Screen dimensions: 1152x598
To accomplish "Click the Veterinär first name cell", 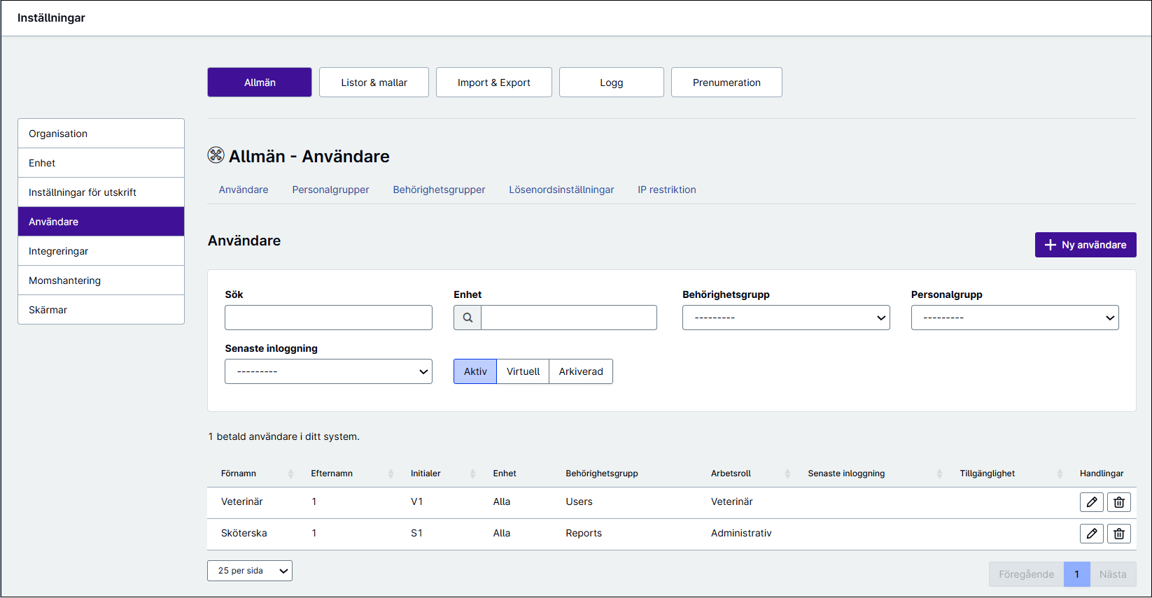I will tap(242, 501).
